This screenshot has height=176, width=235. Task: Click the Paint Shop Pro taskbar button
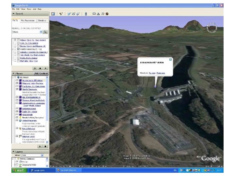tap(68, 170)
